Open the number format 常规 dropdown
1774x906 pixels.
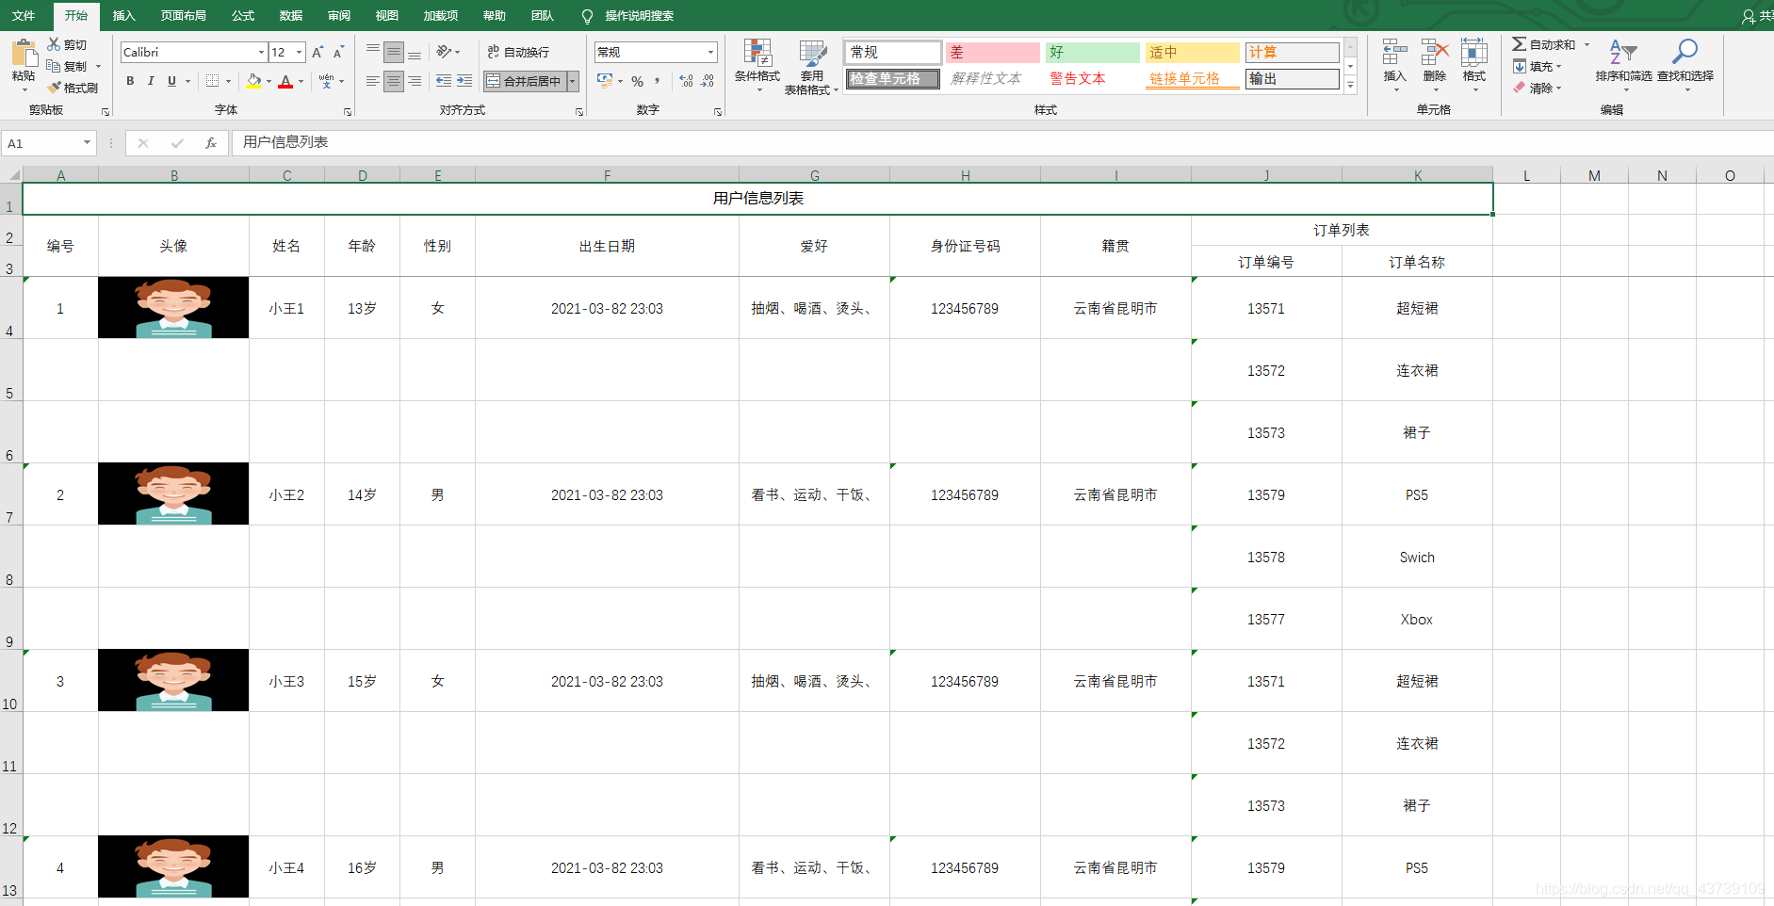(710, 52)
